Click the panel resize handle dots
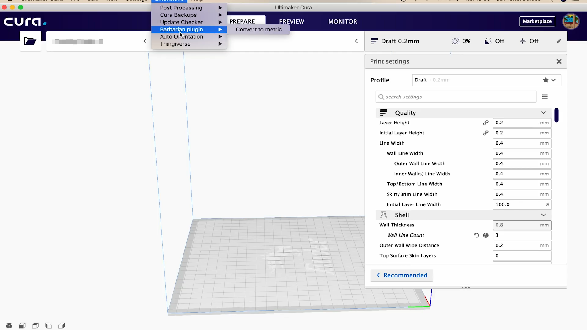 click(x=466, y=287)
